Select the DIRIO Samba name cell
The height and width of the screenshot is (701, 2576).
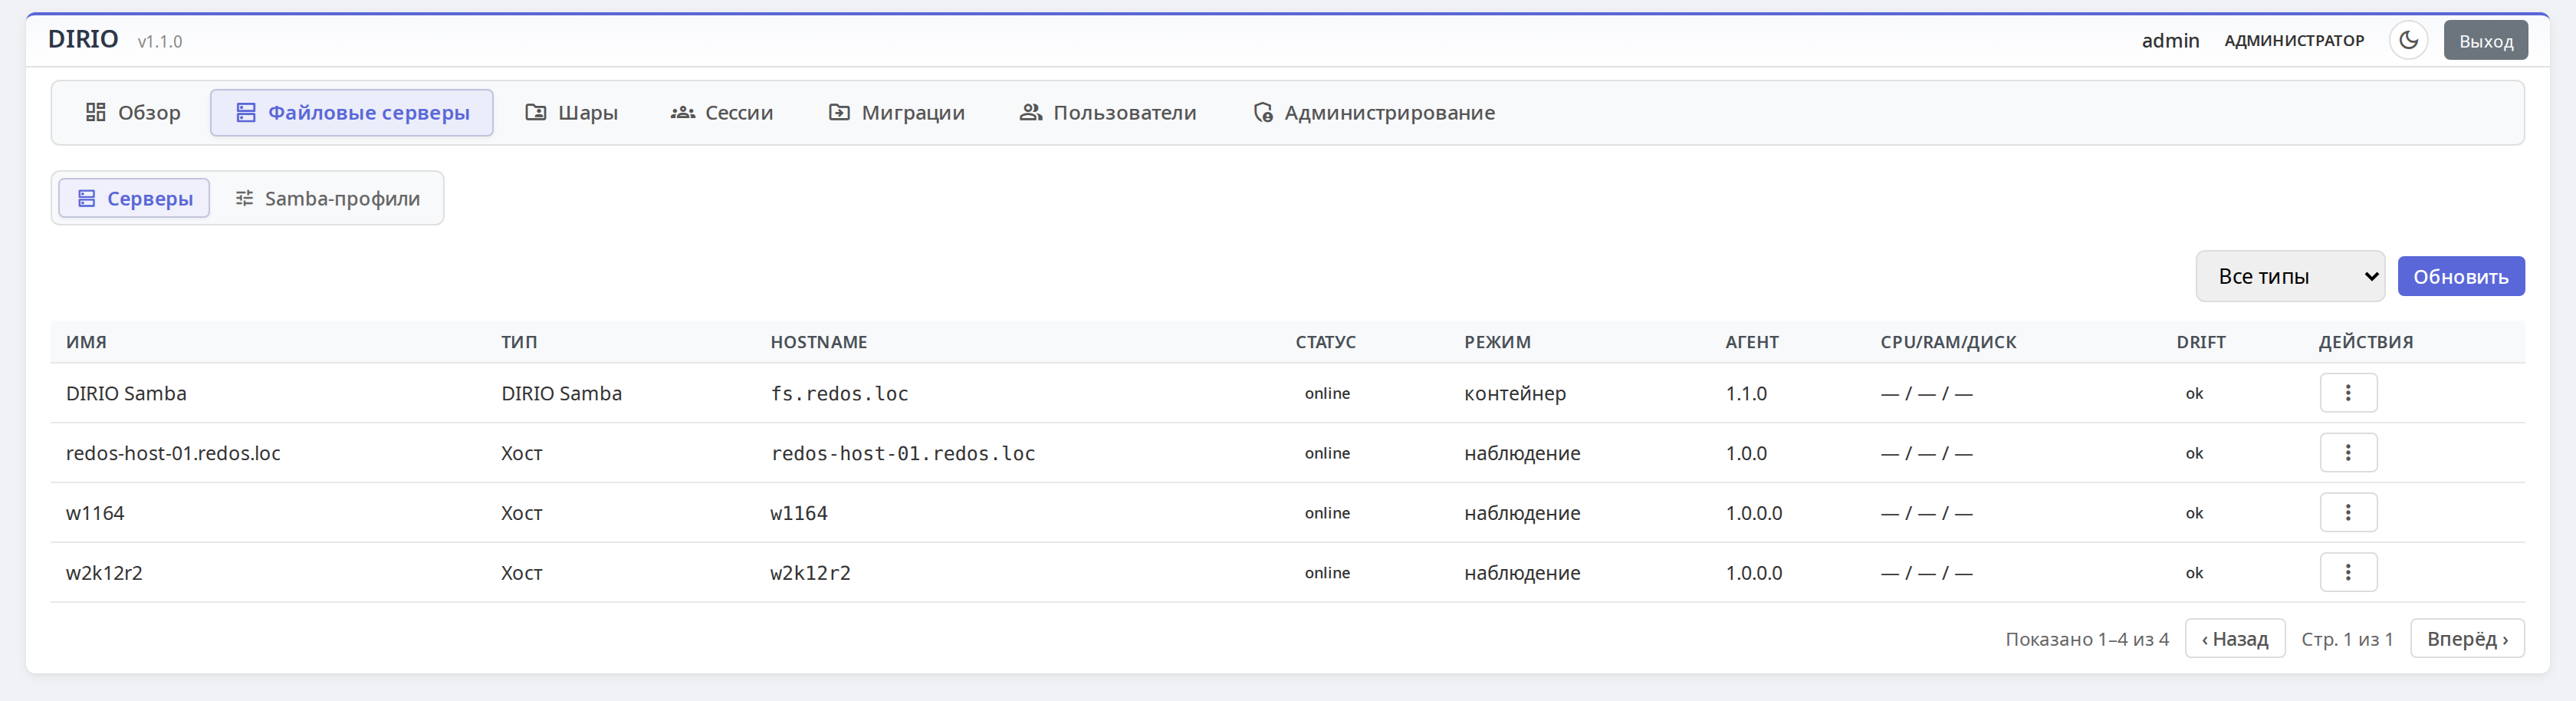(x=126, y=393)
